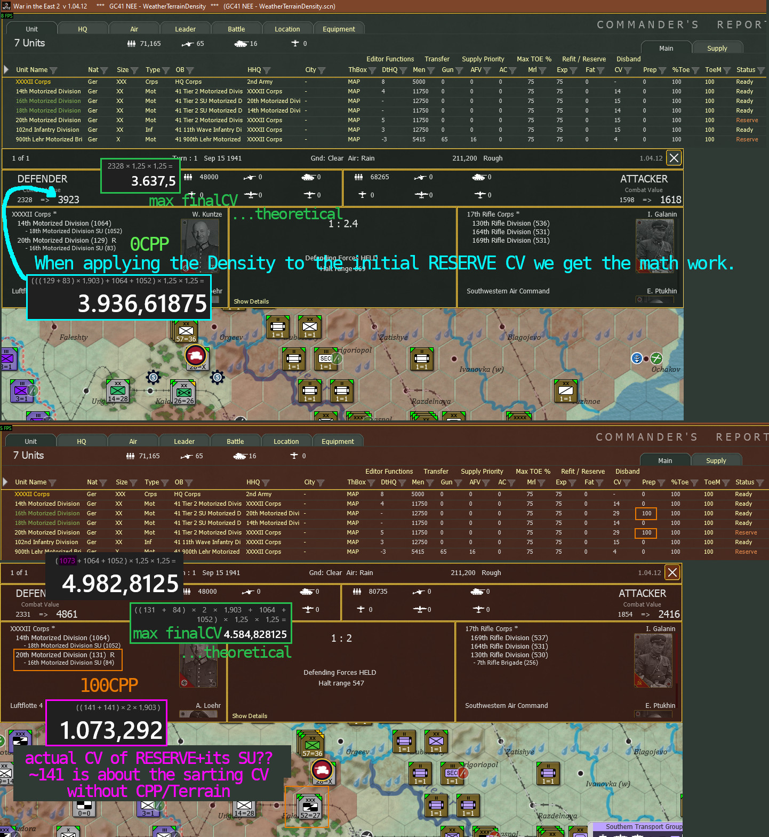
Task: Select 18th Motorized Division row in lower list
Action: point(384,523)
